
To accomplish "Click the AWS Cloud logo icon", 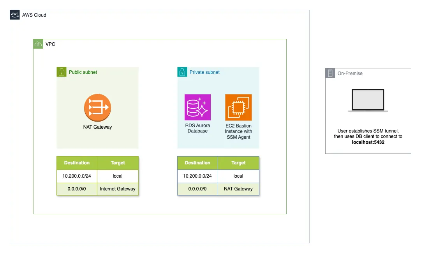I will click(x=15, y=15).
